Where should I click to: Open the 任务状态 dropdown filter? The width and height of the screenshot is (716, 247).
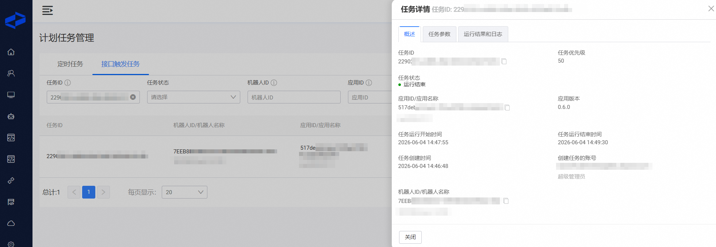pos(194,97)
